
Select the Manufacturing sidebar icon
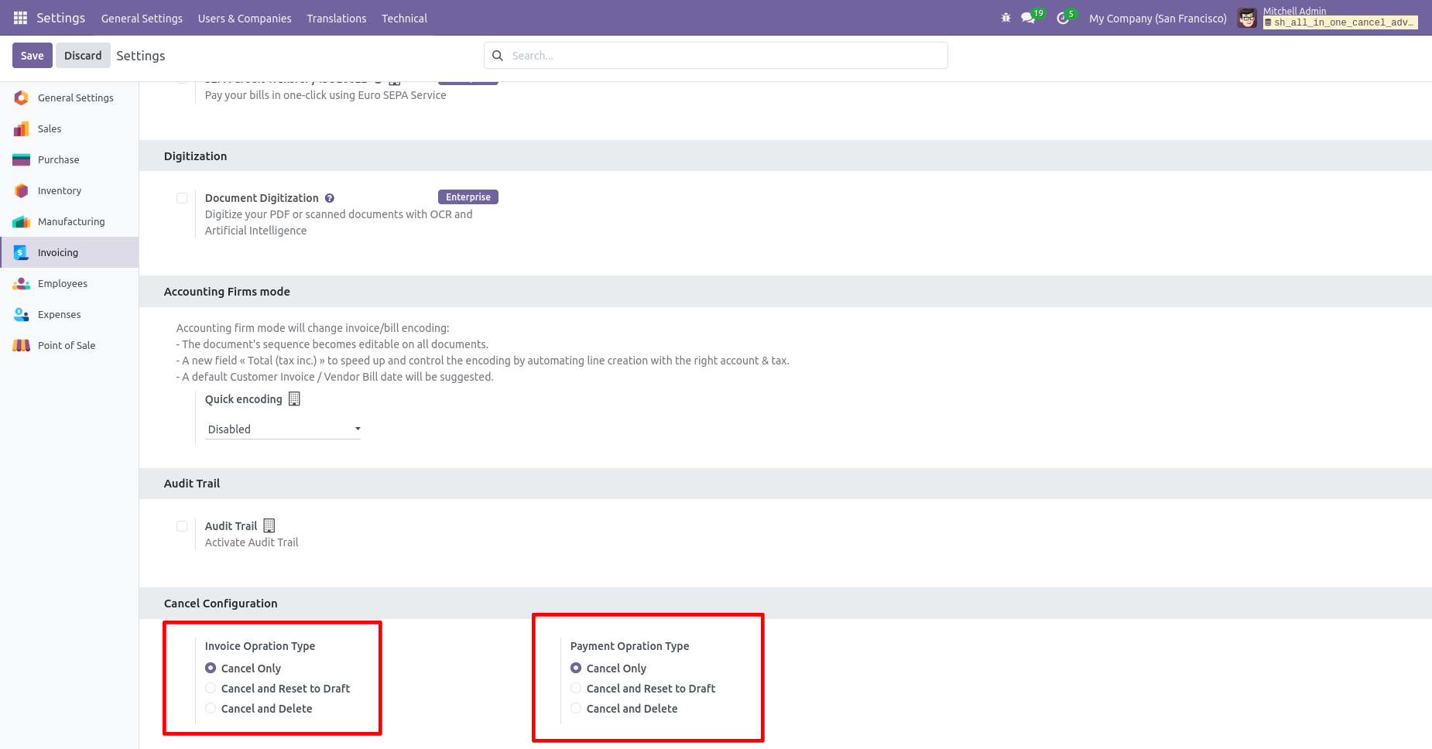tap(22, 221)
